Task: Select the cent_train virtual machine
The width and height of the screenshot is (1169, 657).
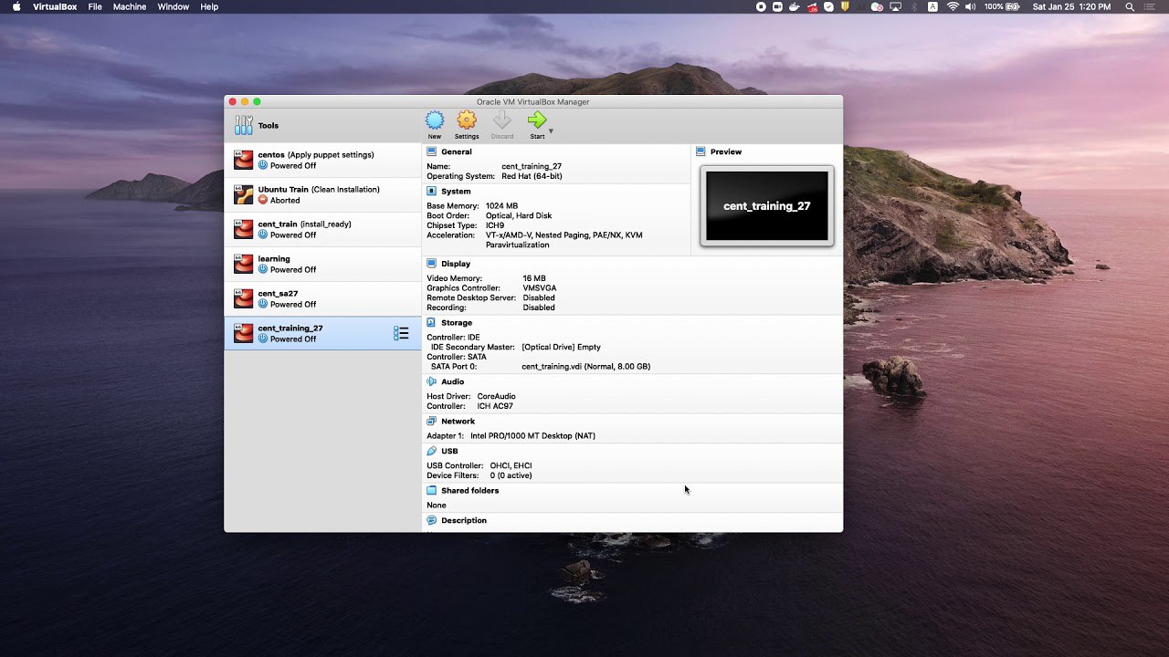Action: (x=322, y=229)
